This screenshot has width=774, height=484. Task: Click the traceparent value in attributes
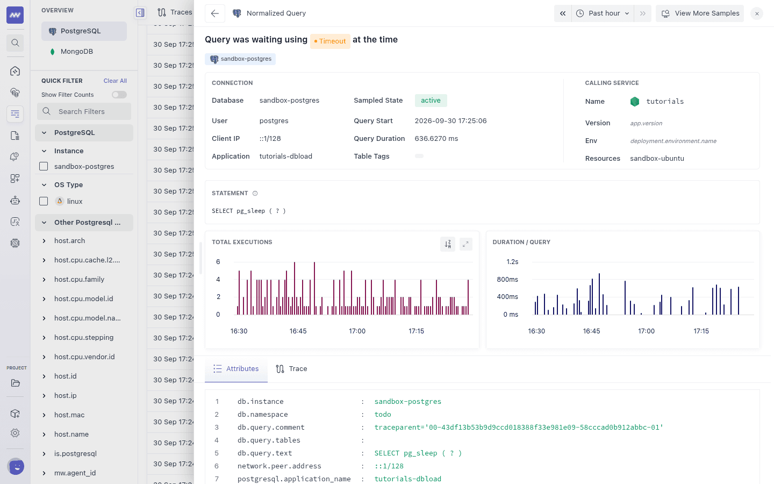519,428
